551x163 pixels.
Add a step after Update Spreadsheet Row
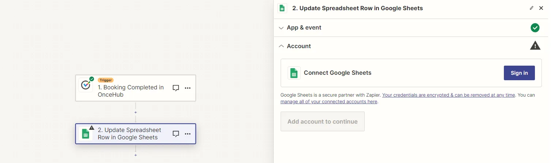click(136, 155)
